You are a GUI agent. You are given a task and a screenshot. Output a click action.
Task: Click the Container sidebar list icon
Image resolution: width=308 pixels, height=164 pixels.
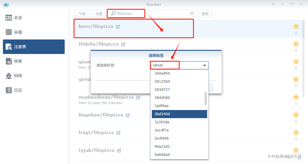click(9, 32)
